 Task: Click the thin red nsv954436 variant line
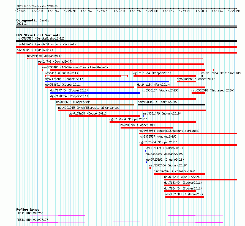pyautogui.click(x=115, y=58)
